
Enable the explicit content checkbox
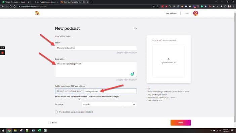pyautogui.click(x=56, y=112)
